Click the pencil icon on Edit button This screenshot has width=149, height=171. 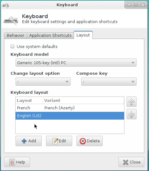(x=55, y=141)
